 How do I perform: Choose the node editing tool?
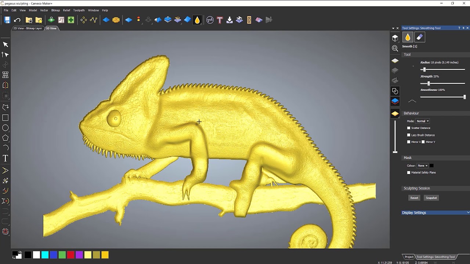[6, 55]
